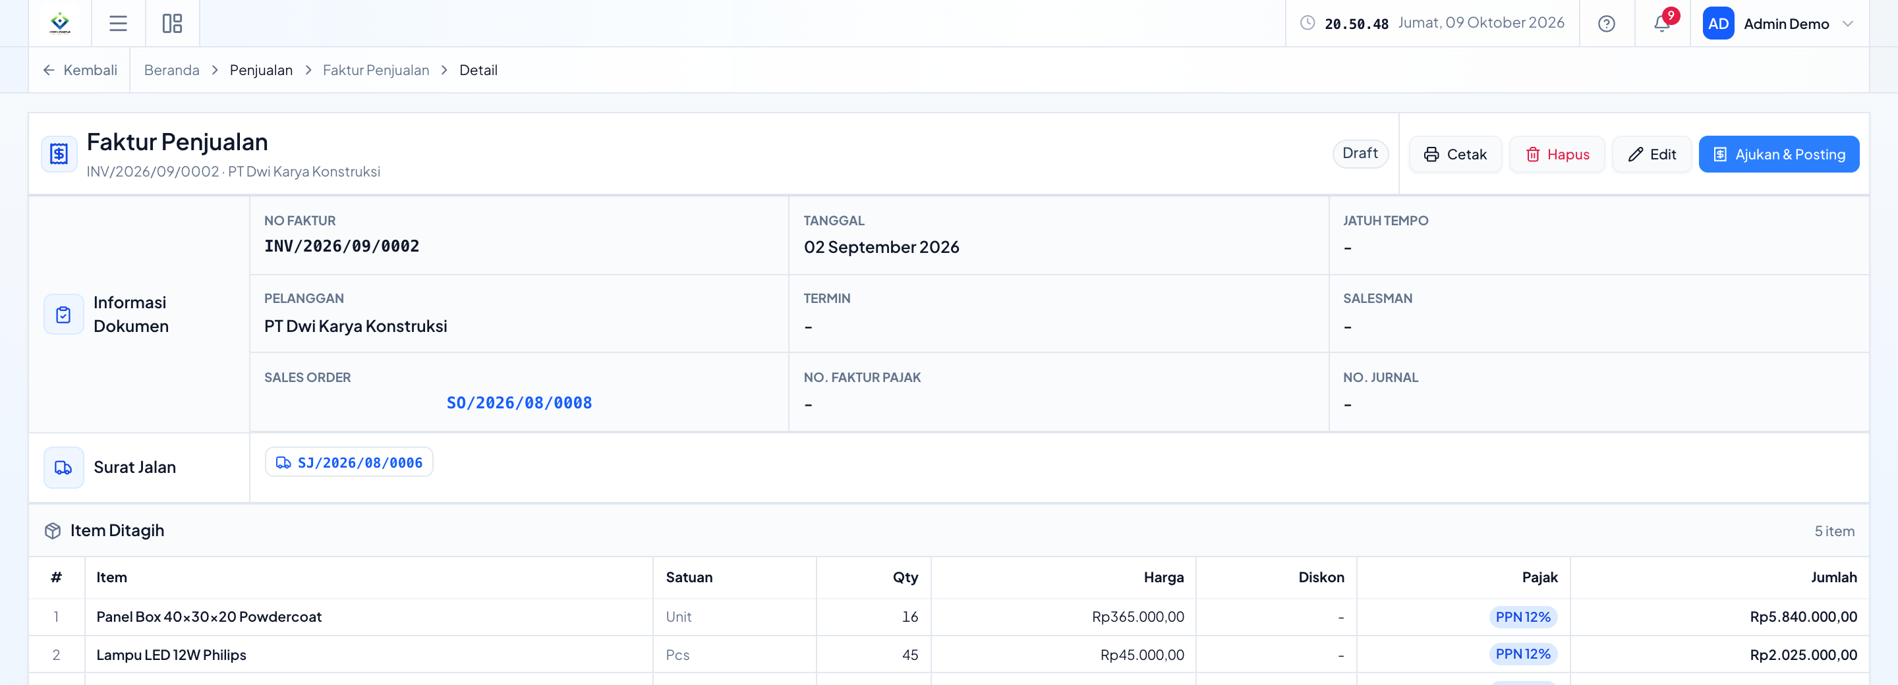Open sales order SO/2026/08/0008 link
1898x685 pixels.
pyautogui.click(x=519, y=403)
